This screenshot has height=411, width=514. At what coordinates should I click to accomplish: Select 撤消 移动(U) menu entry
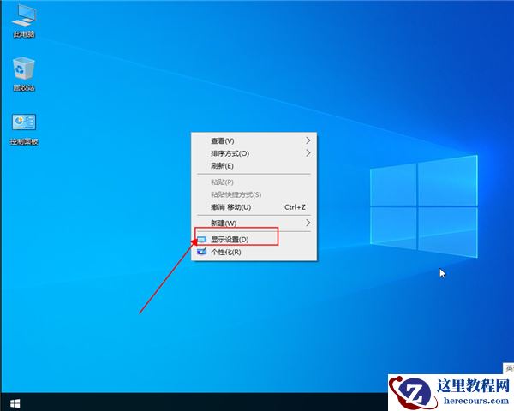tap(254, 207)
